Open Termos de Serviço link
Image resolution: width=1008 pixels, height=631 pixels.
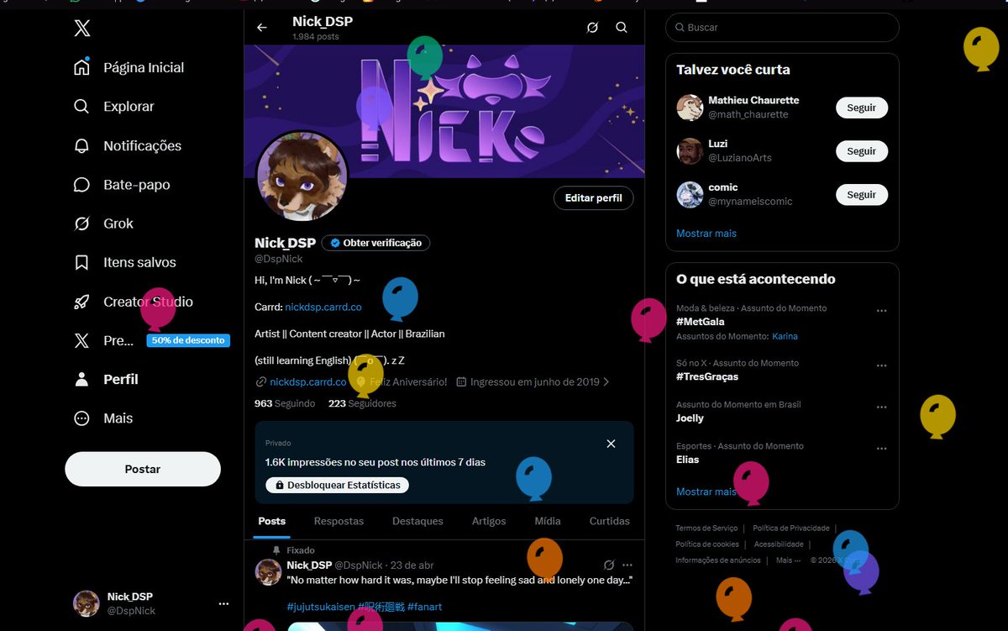706,528
